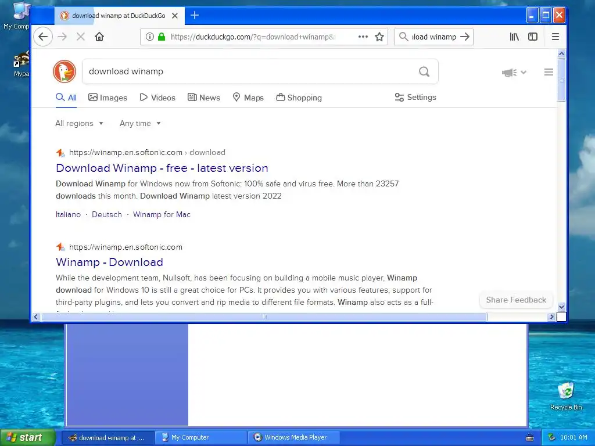Image resolution: width=595 pixels, height=446 pixels.
Task: Click the DuckDuckGo duck logo
Action: [64, 71]
